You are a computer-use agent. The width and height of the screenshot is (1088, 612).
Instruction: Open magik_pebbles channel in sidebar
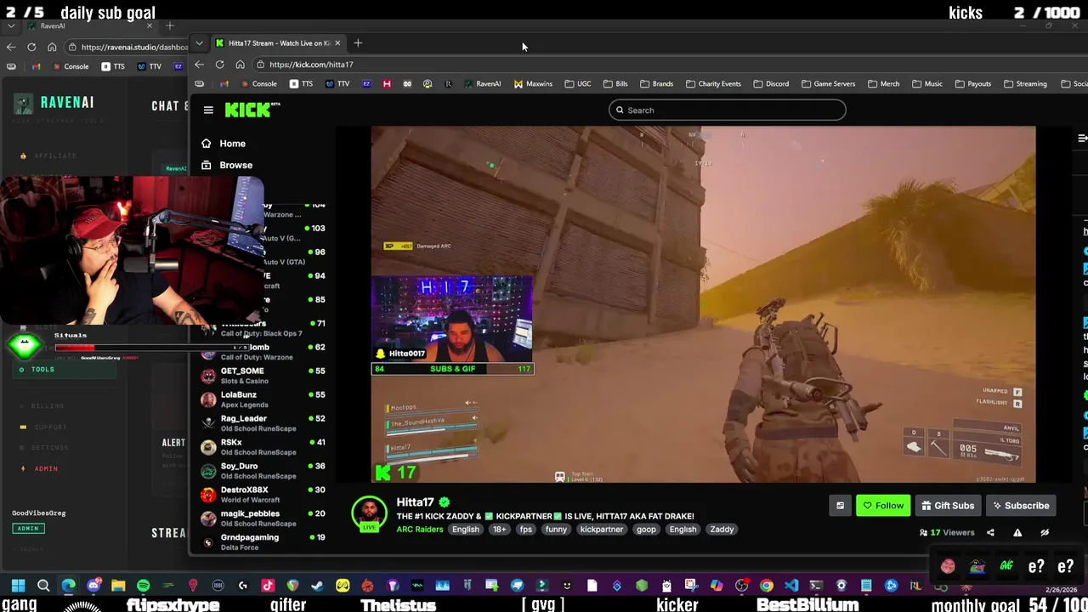pyautogui.click(x=262, y=518)
